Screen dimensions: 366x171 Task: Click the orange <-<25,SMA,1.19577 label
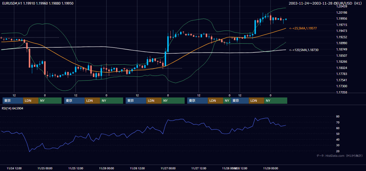click(x=303, y=28)
